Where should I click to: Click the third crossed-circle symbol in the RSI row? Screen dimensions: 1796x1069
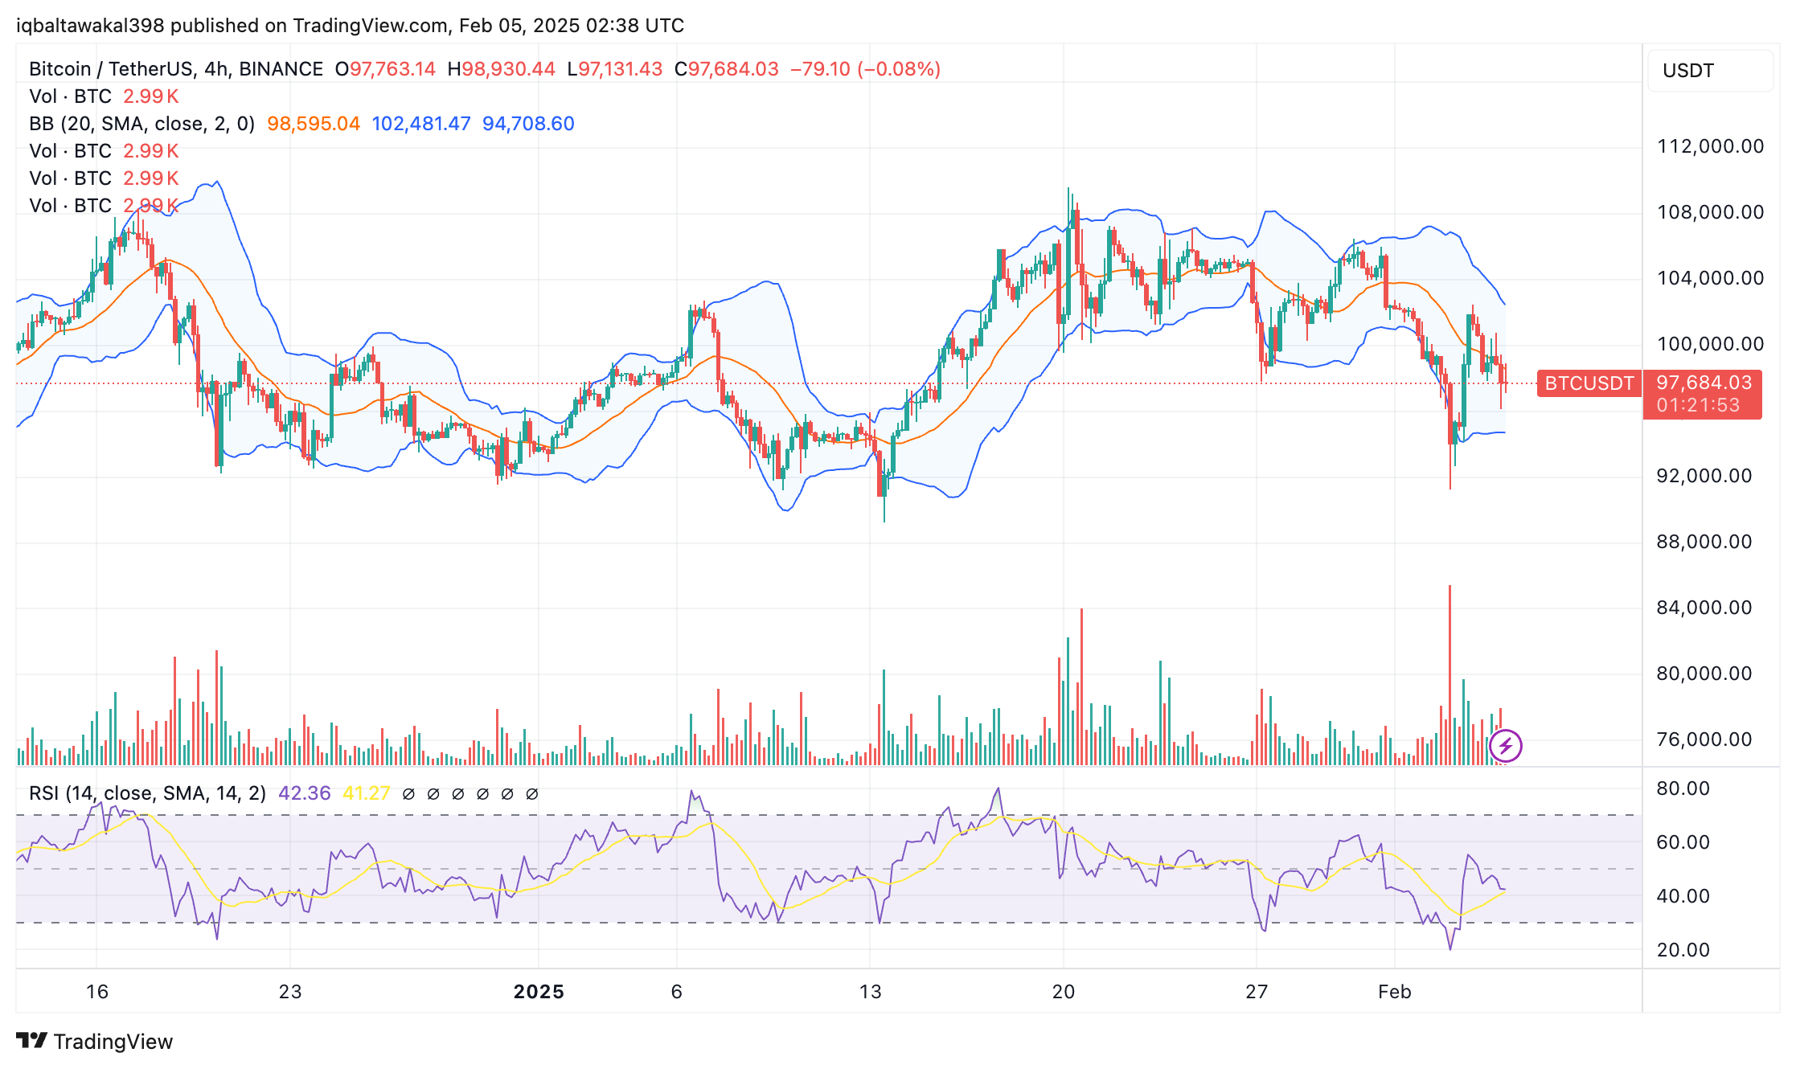click(459, 793)
